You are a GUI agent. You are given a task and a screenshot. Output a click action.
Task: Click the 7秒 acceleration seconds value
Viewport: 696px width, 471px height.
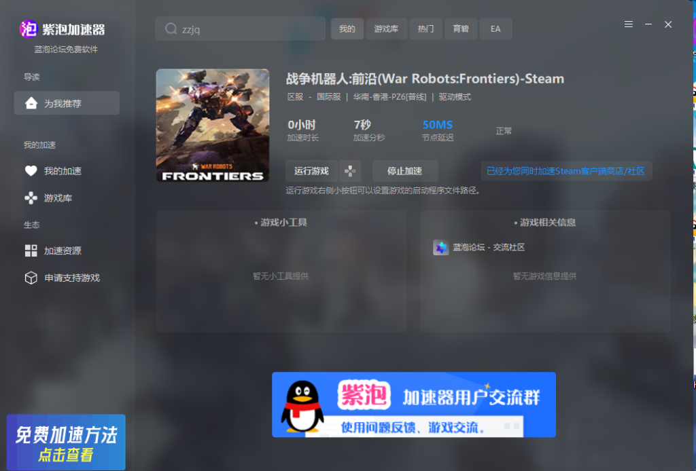point(362,125)
